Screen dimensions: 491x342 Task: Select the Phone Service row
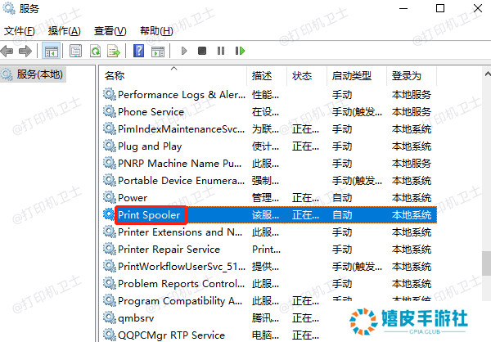click(269, 112)
